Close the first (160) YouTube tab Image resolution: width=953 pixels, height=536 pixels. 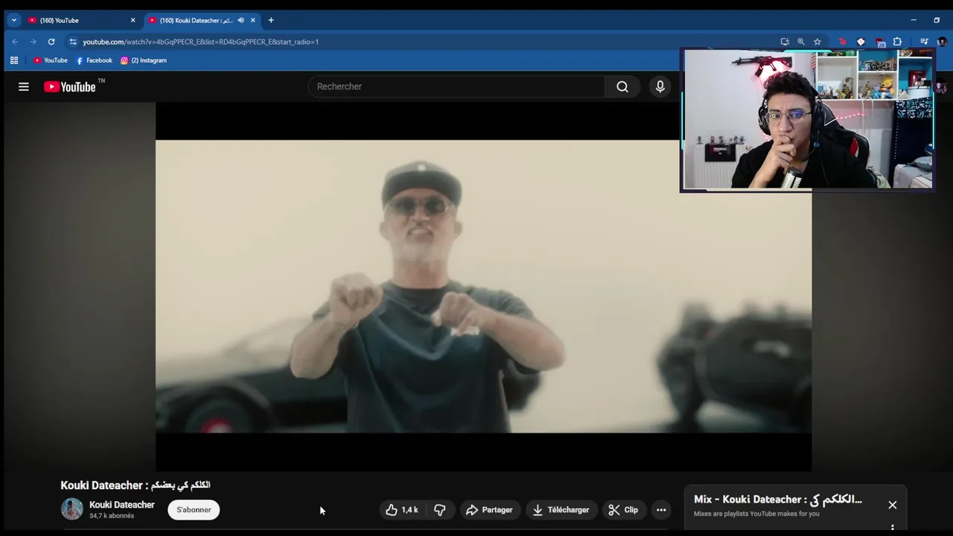(133, 20)
